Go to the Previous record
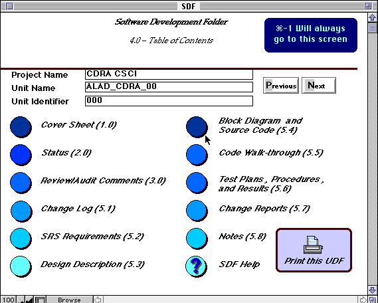Screen dimensions: 378x303 click(x=281, y=85)
